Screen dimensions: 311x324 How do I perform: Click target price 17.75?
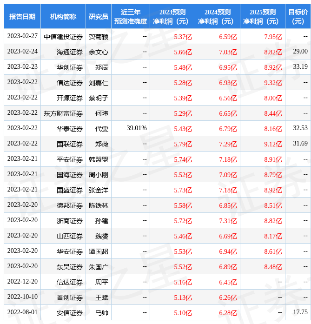[300, 312]
